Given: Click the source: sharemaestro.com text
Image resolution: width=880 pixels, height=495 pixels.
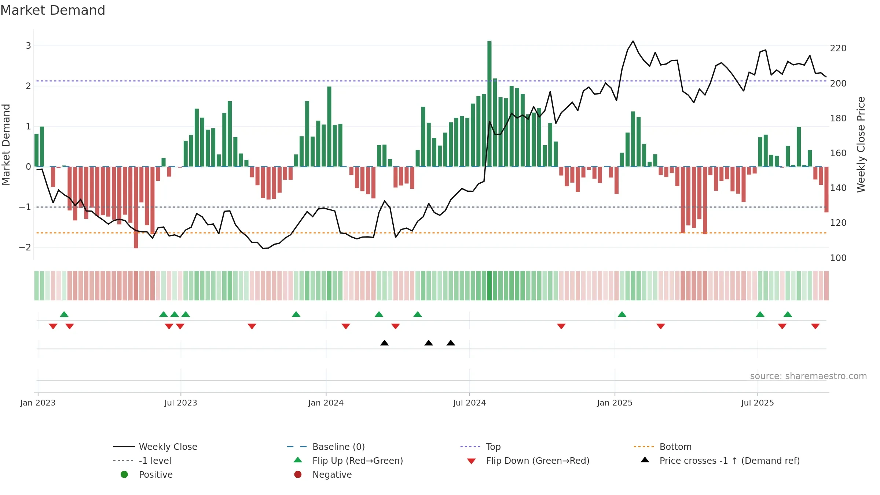Looking at the screenshot, I should (808, 376).
